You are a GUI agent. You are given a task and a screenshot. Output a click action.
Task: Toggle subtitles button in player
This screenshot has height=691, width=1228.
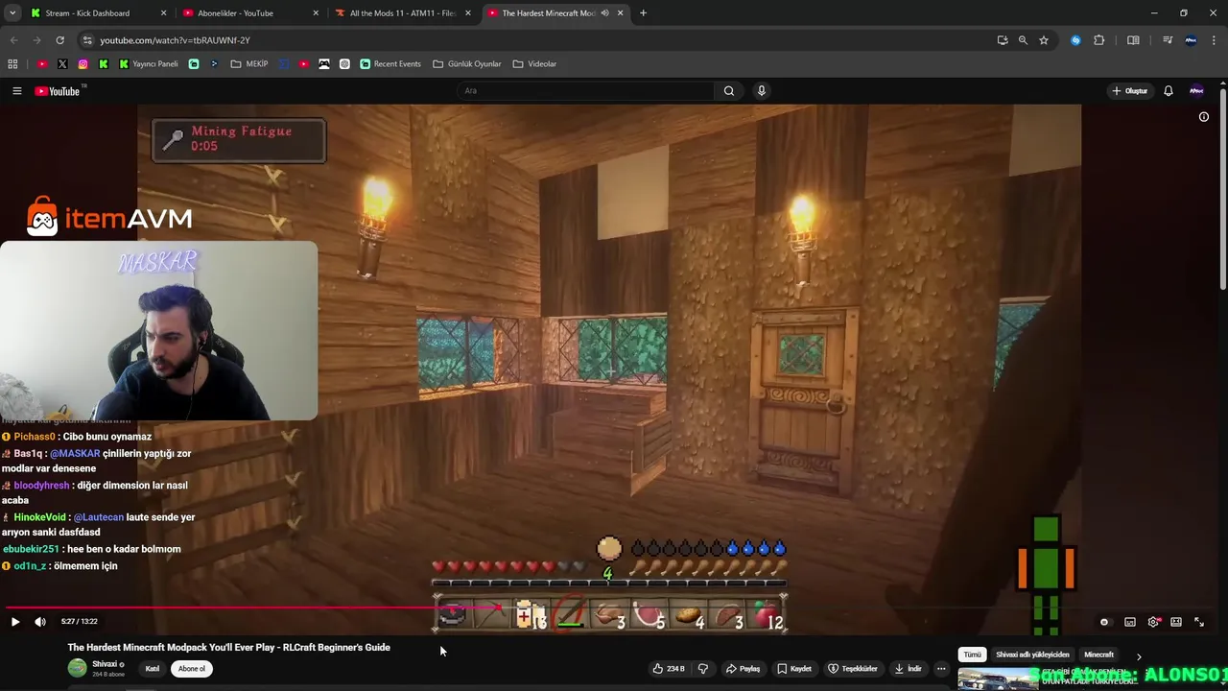tap(1129, 622)
